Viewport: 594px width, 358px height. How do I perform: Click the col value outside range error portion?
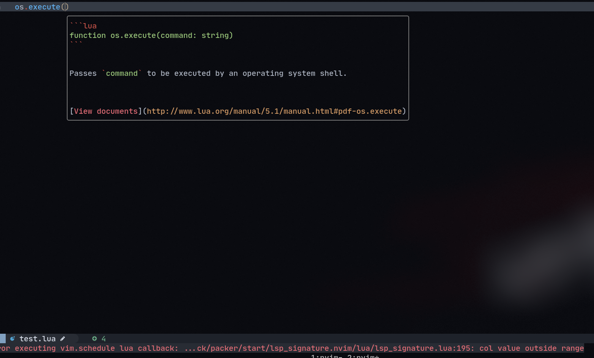[531, 348]
